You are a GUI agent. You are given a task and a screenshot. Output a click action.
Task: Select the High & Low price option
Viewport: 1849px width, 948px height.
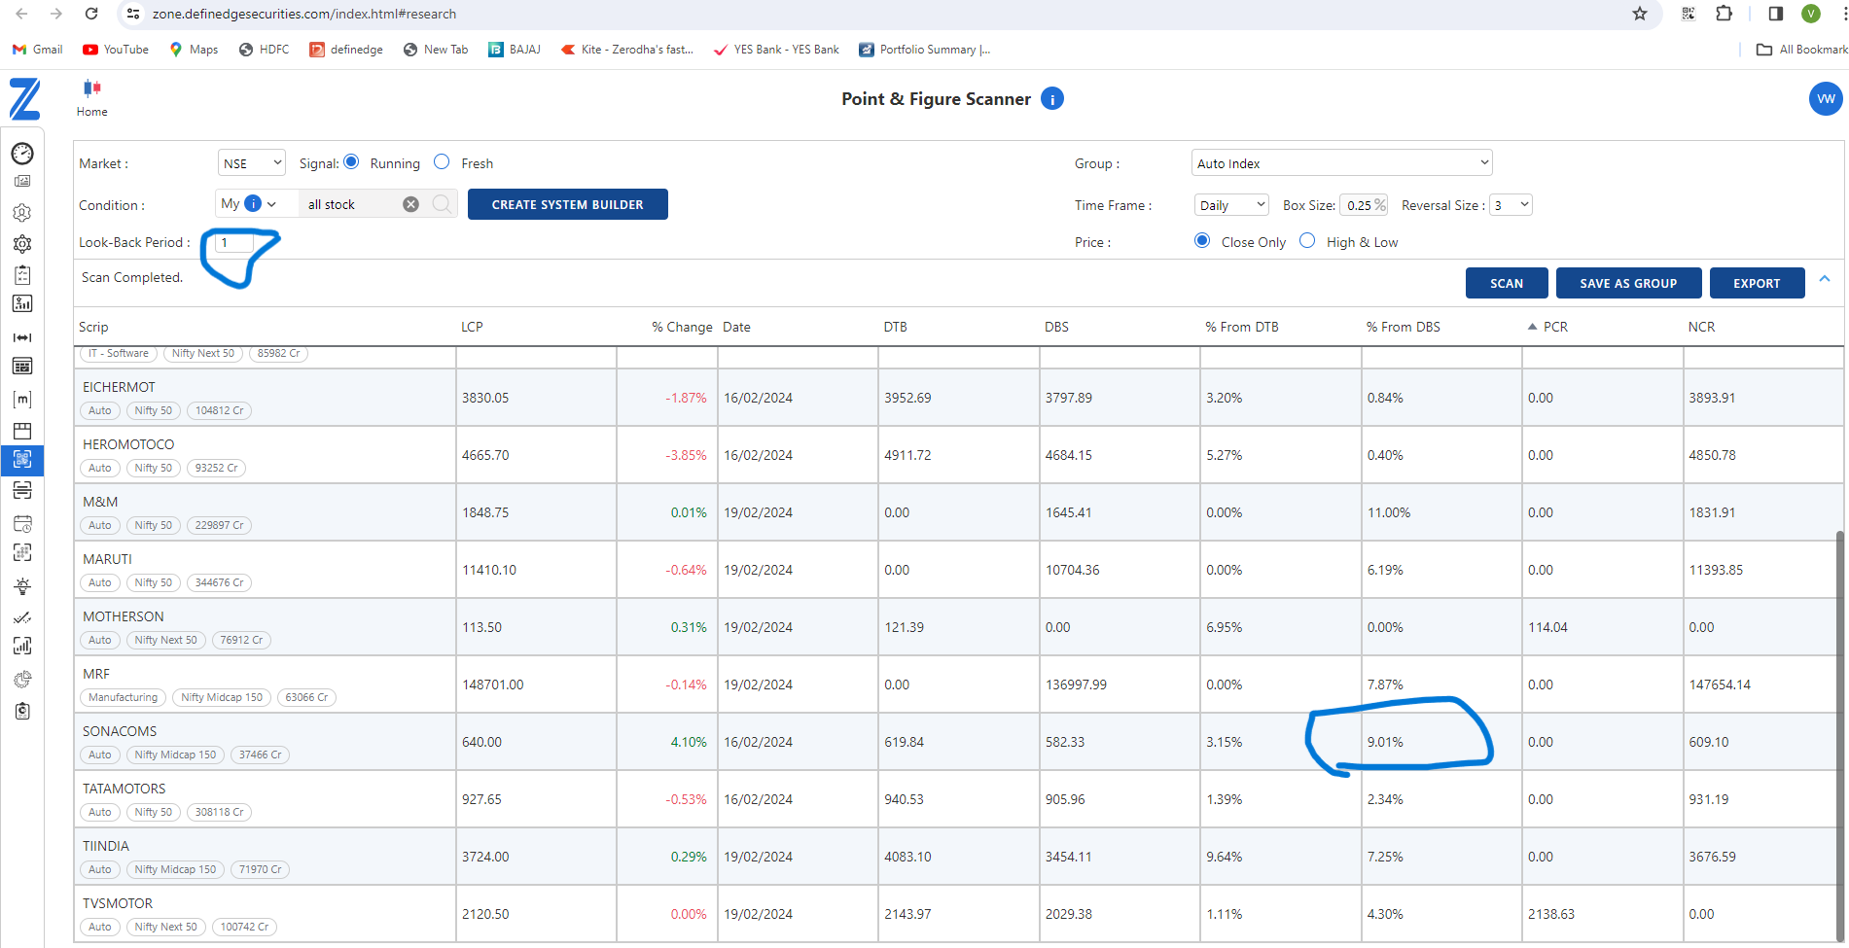pyautogui.click(x=1307, y=240)
